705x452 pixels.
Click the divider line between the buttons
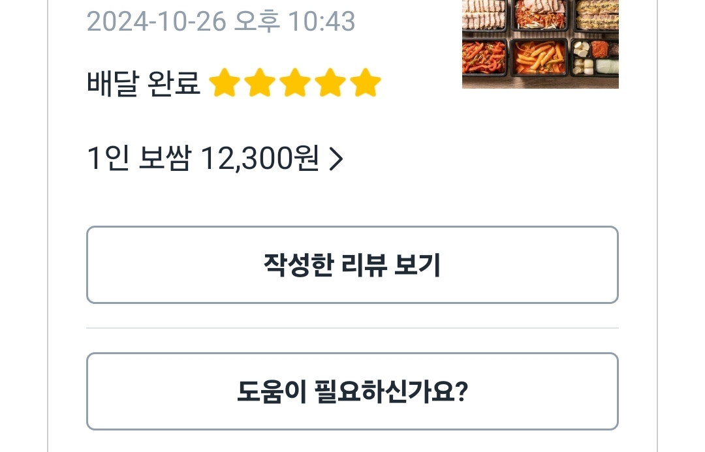pyautogui.click(x=352, y=328)
